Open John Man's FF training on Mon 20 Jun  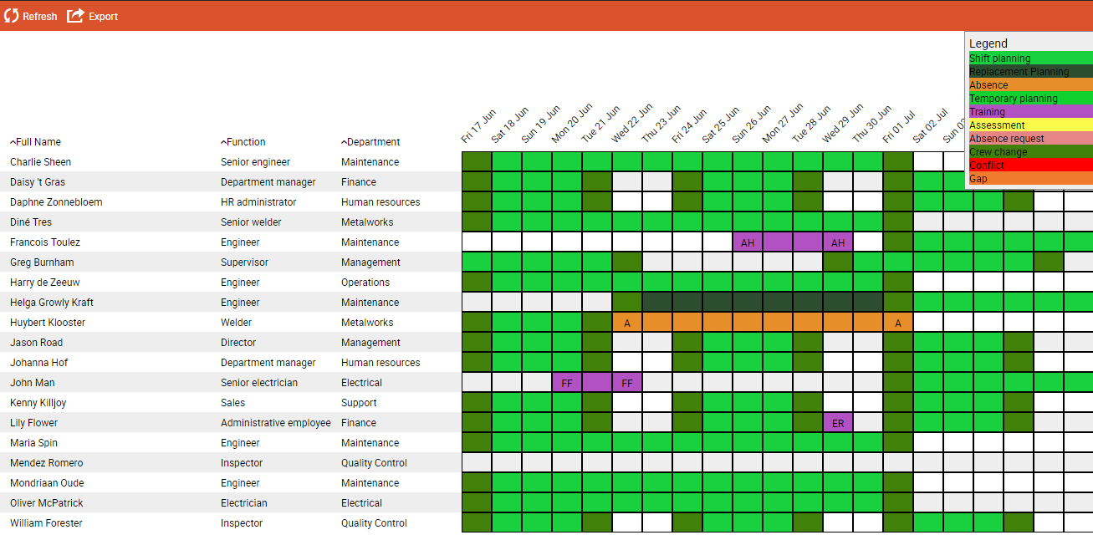click(x=567, y=383)
